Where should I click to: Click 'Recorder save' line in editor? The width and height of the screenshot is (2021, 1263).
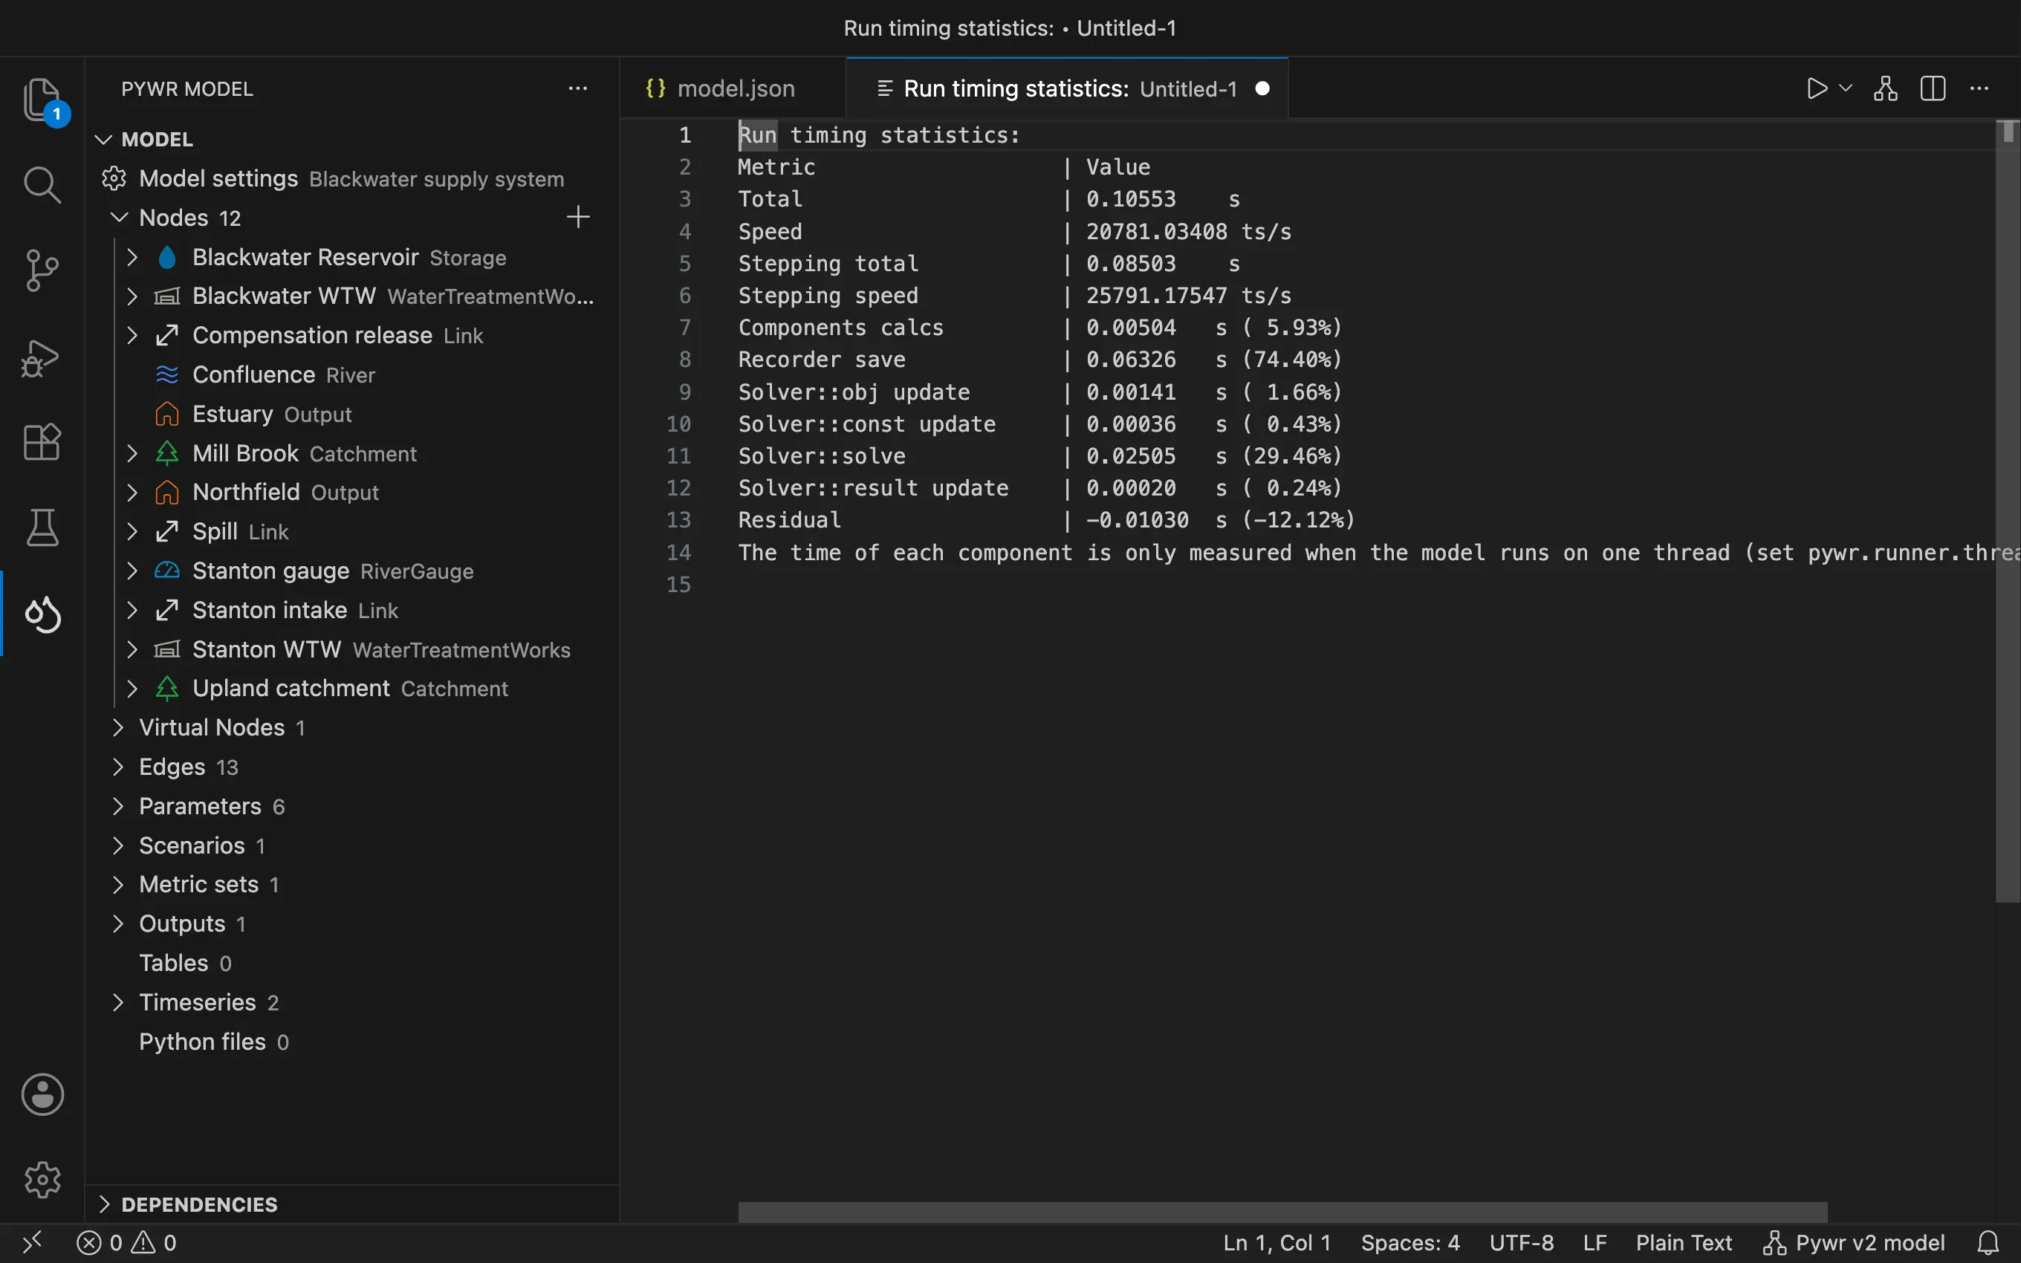(1039, 359)
